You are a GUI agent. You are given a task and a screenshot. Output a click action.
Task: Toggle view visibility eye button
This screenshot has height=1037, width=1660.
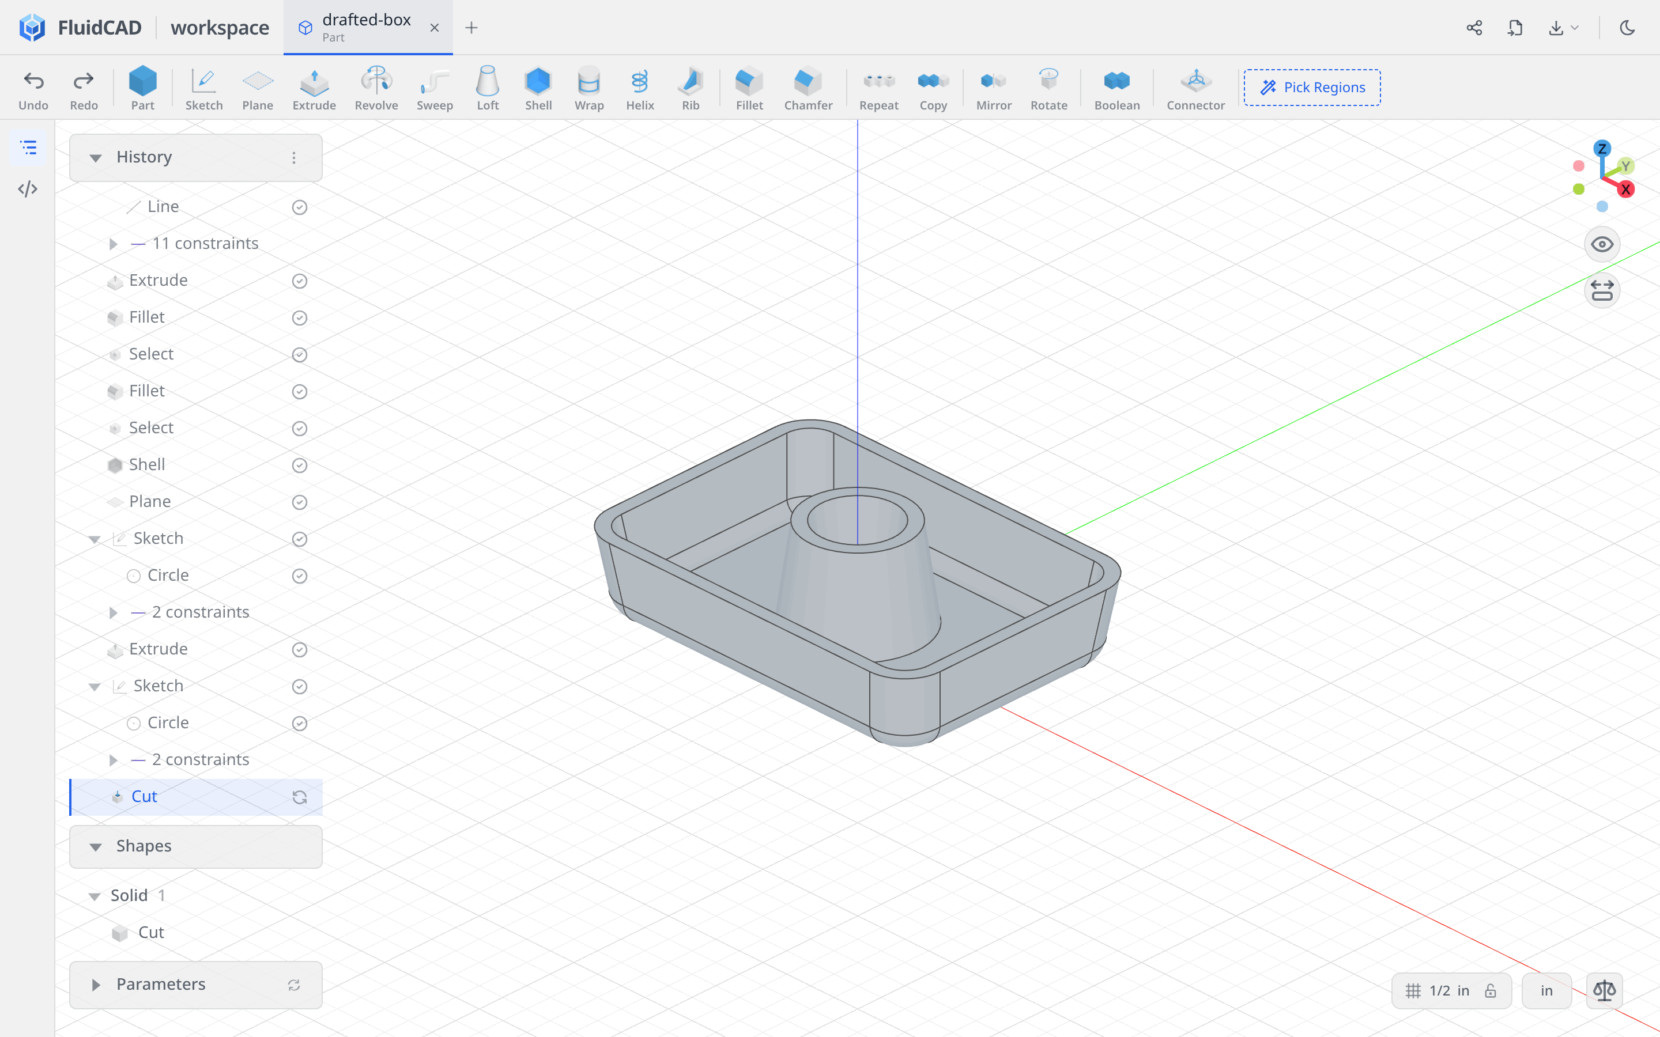(x=1602, y=244)
